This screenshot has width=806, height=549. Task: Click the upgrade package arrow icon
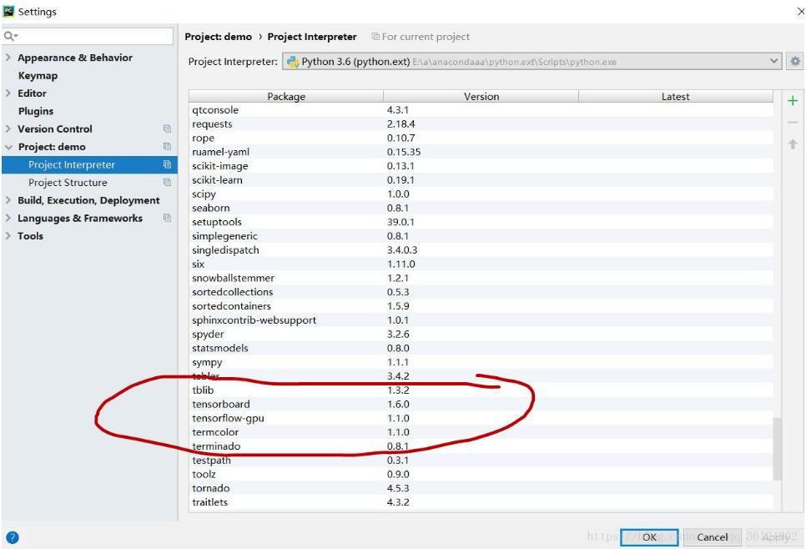(x=793, y=144)
